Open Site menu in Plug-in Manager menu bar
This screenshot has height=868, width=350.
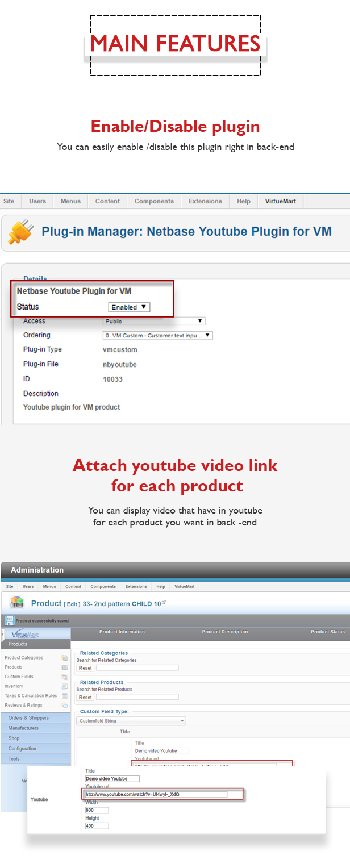pos(9,201)
